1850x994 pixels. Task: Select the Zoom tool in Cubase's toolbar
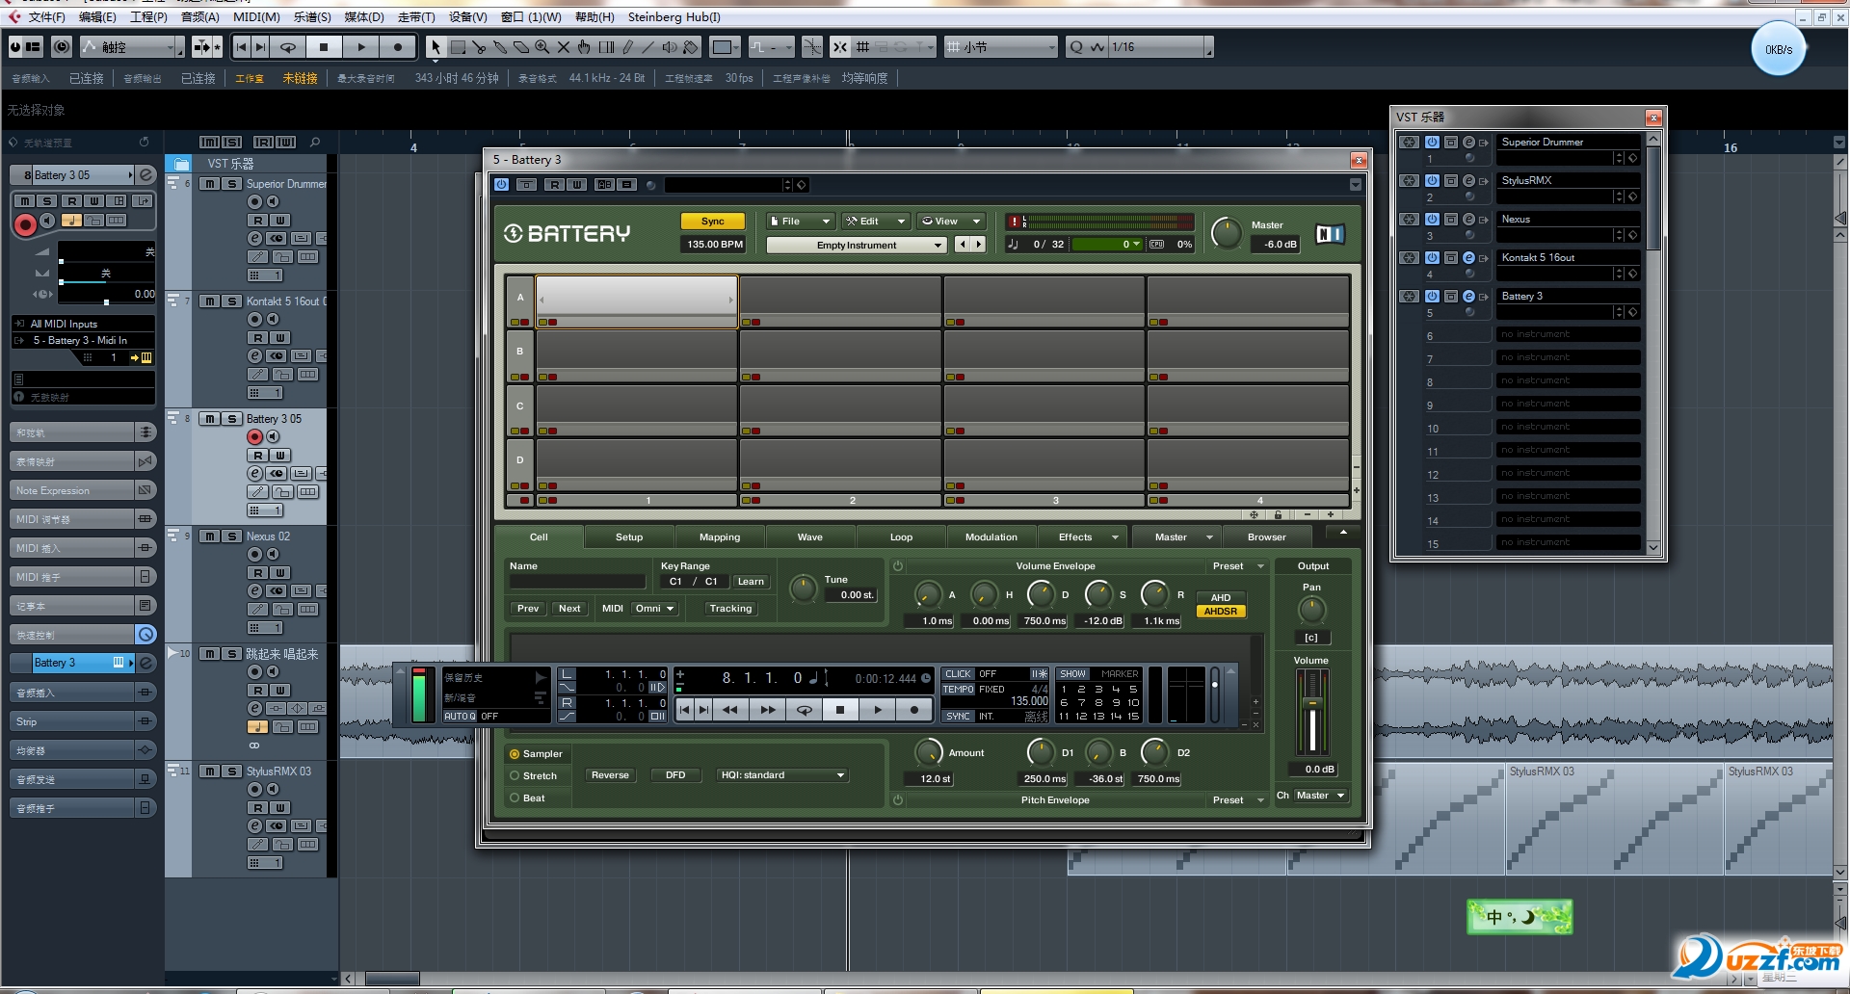[542, 46]
